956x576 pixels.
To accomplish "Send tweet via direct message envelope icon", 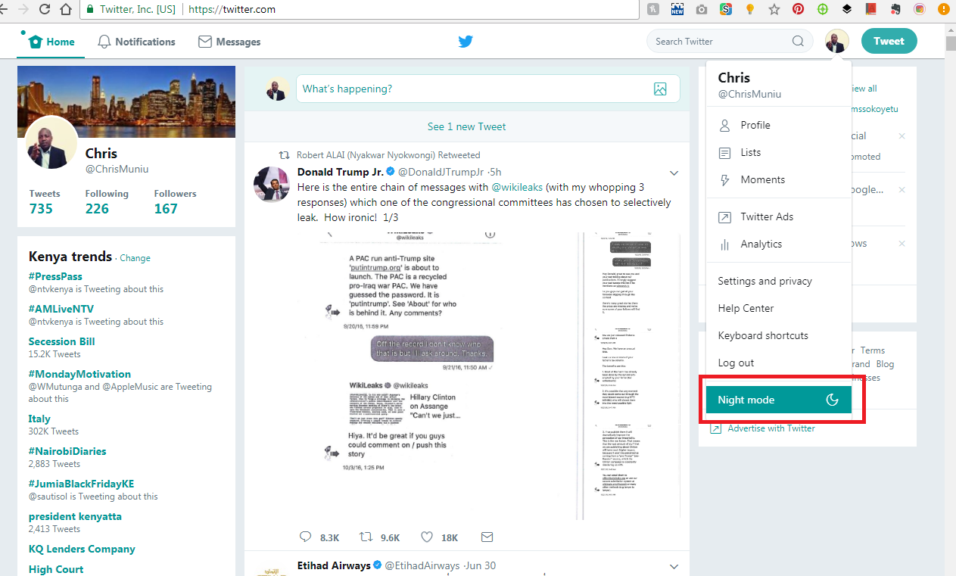I will tap(487, 537).
